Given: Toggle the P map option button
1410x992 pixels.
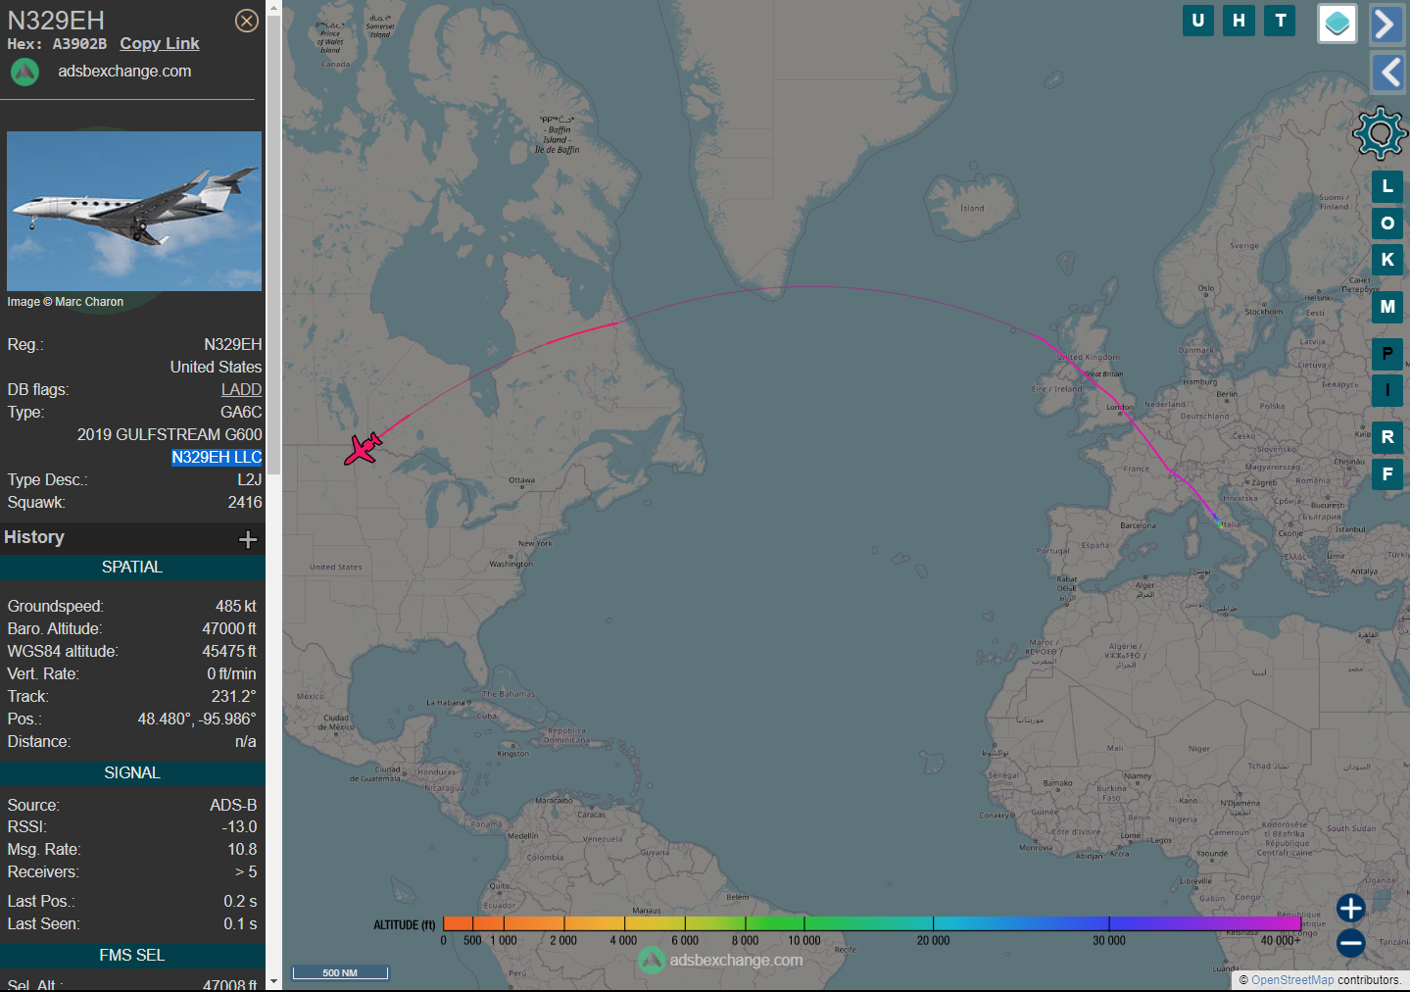Looking at the screenshot, I should [1387, 354].
